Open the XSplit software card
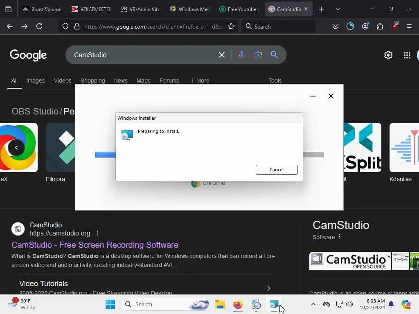Image resolution: width=419 pixels, height=314 pixels. click(363, 153)
